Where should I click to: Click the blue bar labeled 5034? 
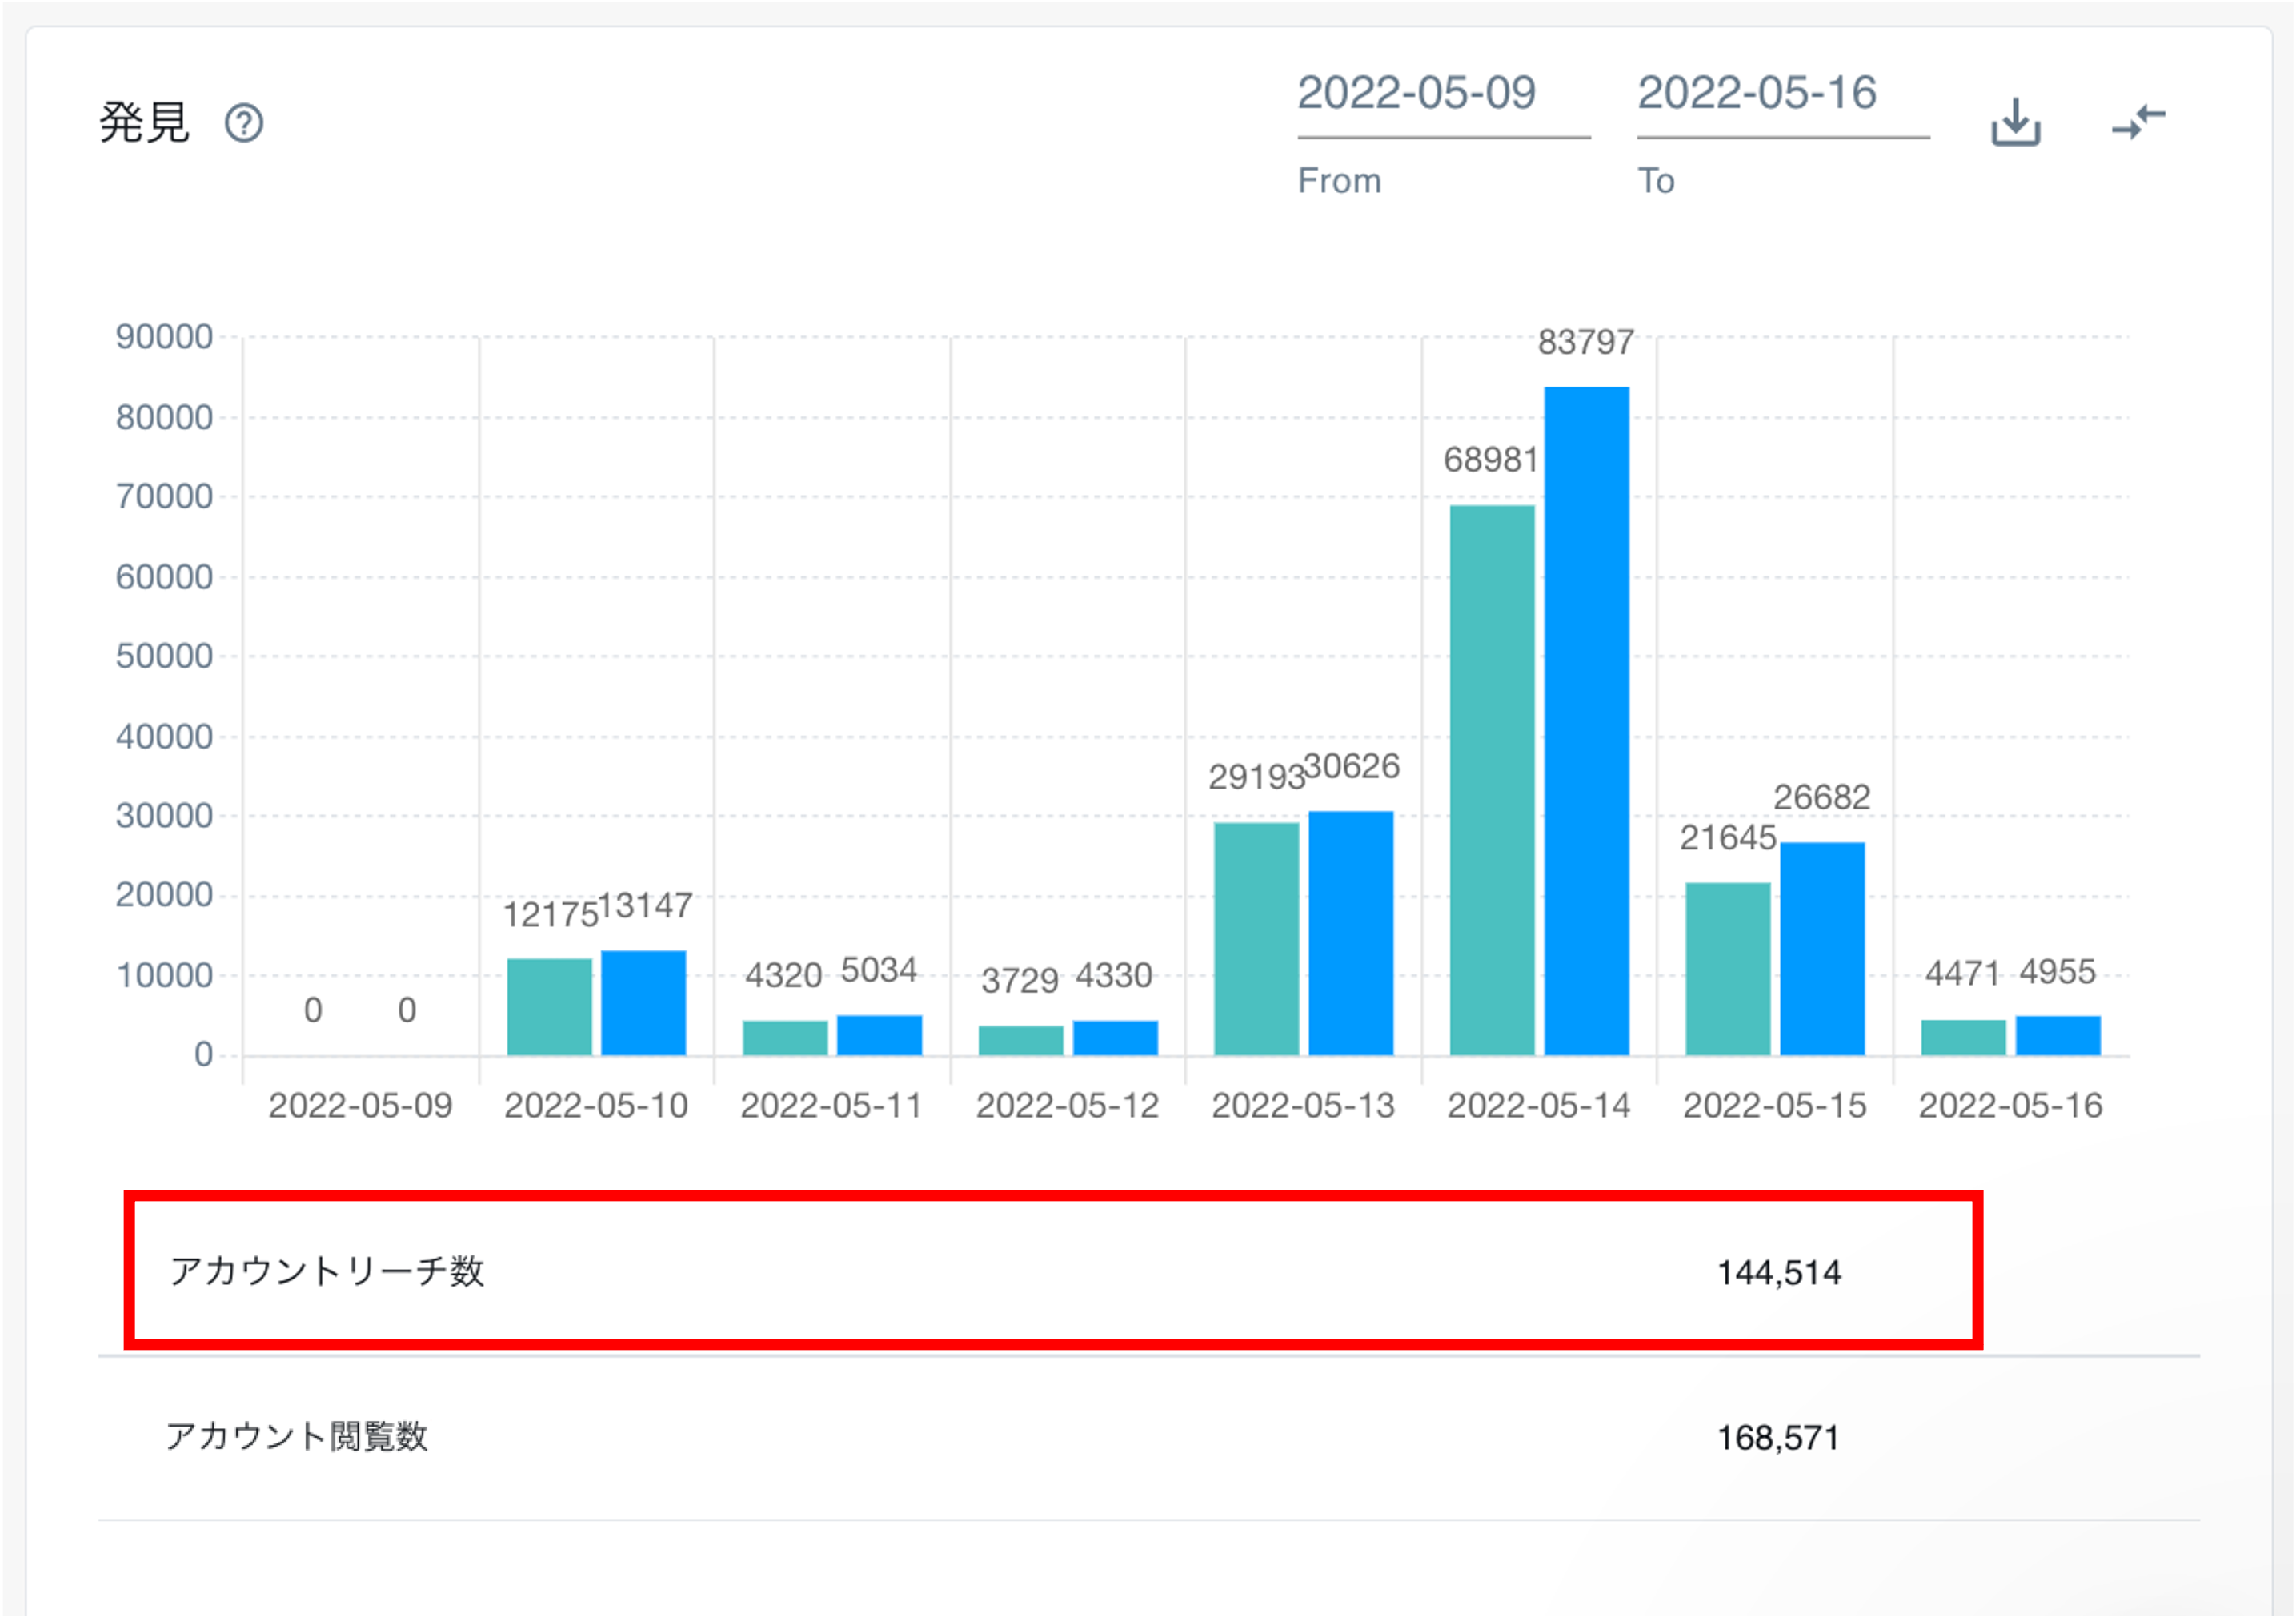pos(879,1036)
